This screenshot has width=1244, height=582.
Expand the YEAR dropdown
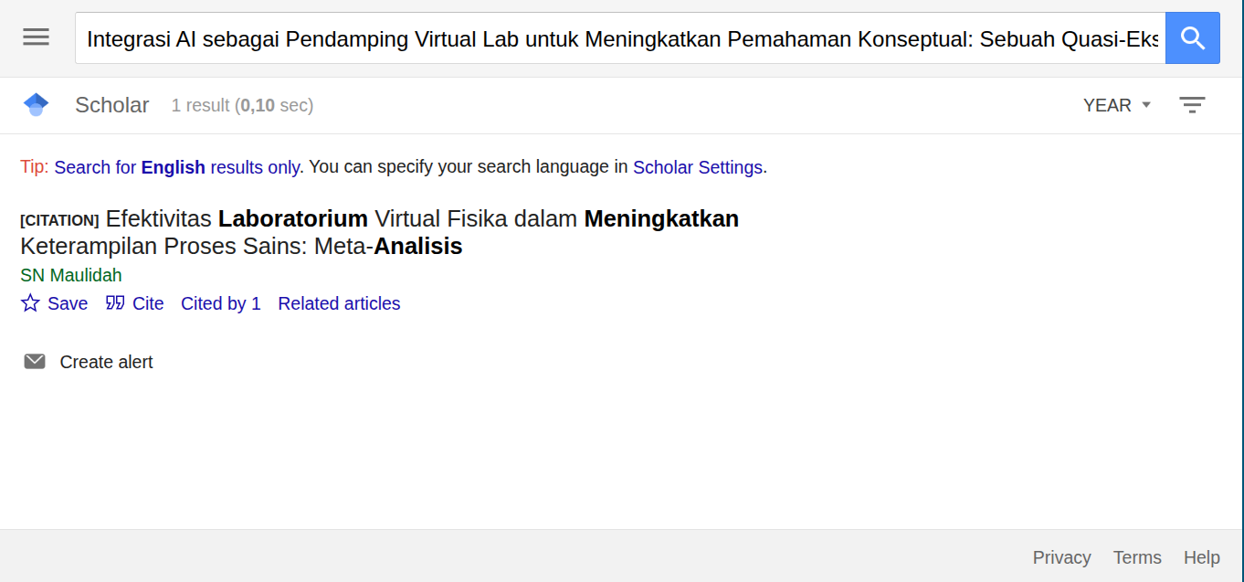1107,105
